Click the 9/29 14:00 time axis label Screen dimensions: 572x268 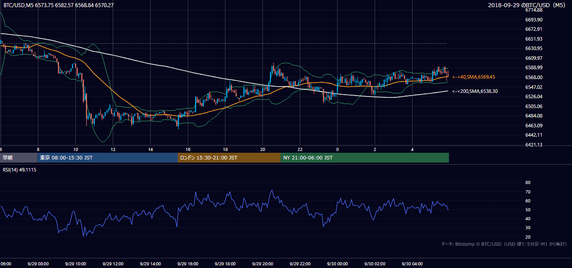[149, 264]
